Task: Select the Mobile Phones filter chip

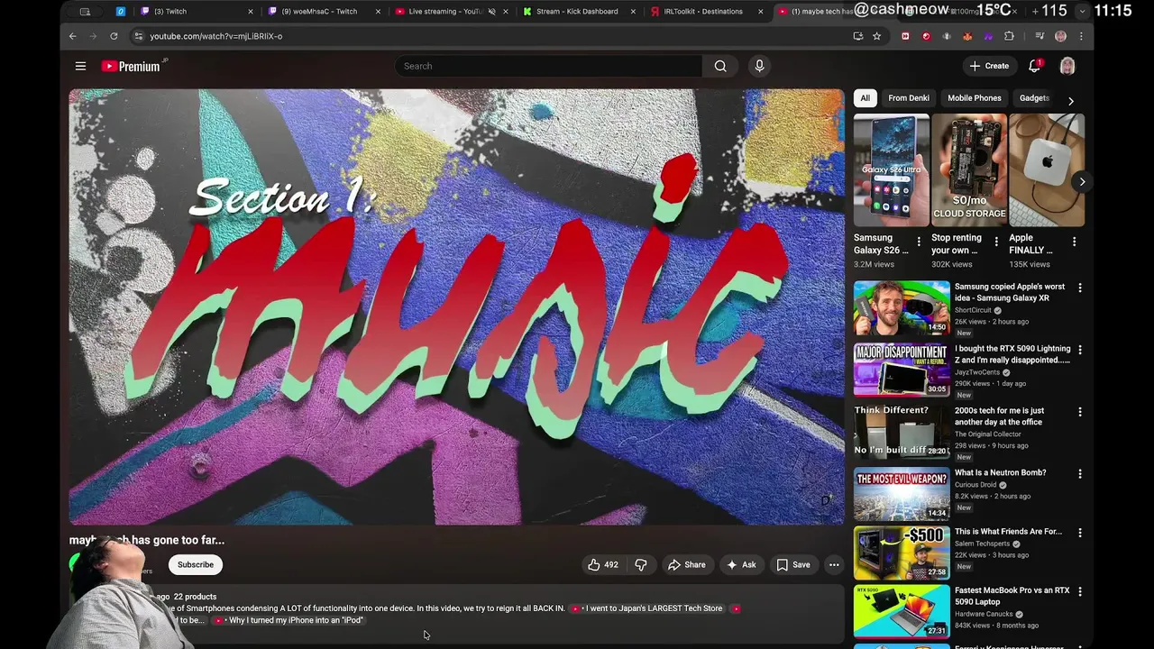Action: click(974, 98)
